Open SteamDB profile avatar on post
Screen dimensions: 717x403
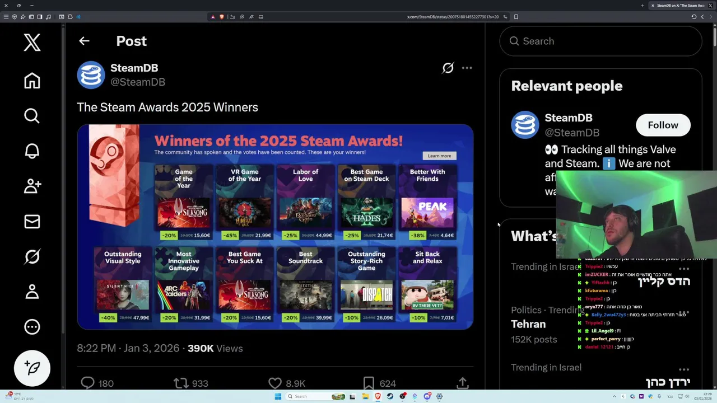pyautogui.click(x=91, y=74)
